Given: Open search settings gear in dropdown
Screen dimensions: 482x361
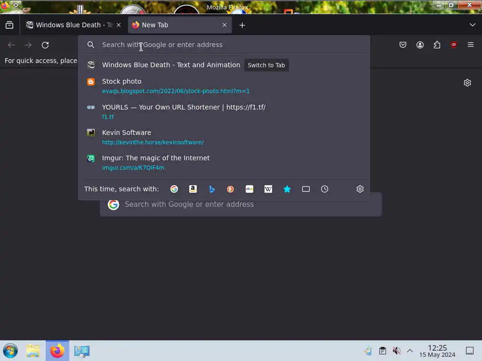Looking at the screenshot, I should (360, 189).
